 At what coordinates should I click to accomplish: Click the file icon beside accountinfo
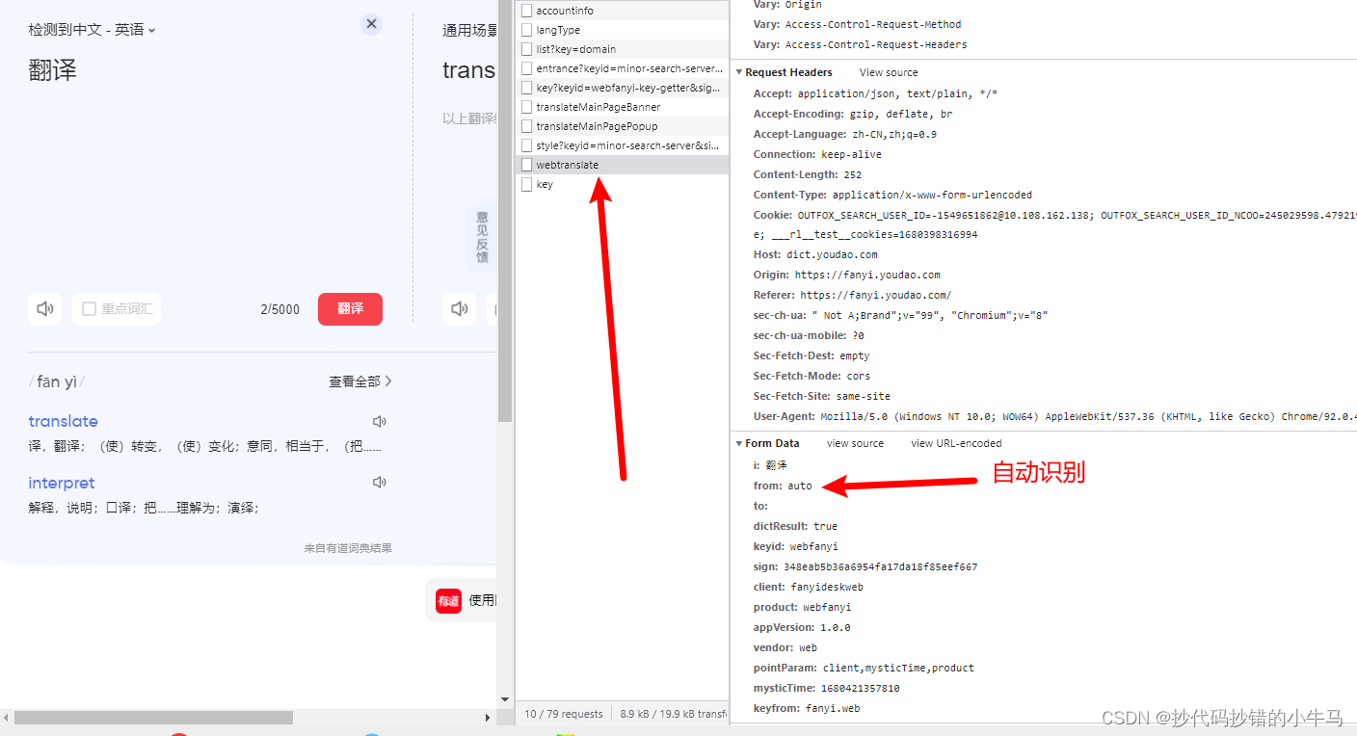click(526, 11)
